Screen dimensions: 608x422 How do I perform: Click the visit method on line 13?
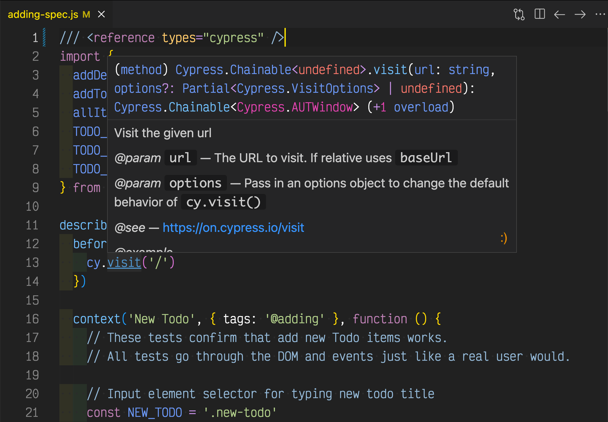click(124, 263)
